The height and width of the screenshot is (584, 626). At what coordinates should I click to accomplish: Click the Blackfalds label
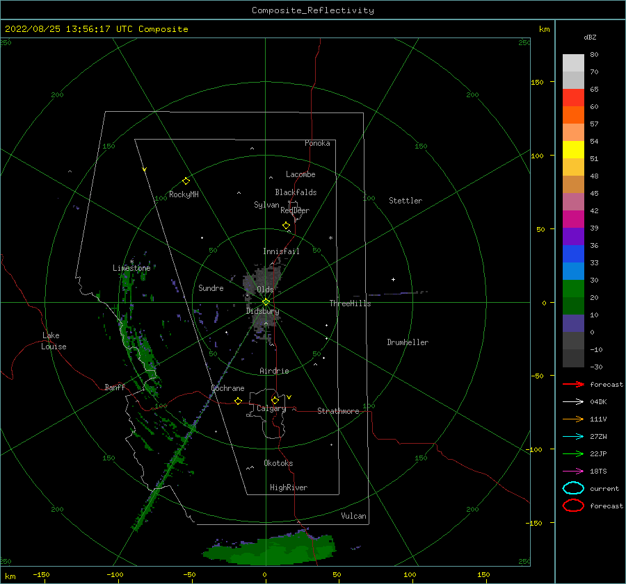click(x=296, y=192)
